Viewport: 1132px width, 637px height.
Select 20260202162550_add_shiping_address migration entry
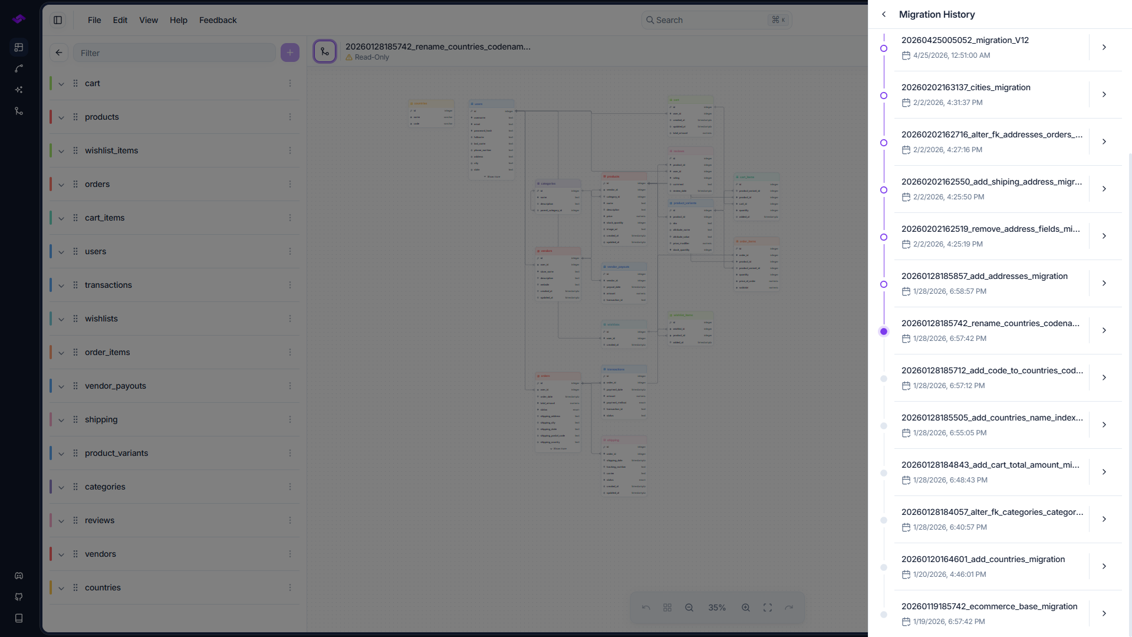(x=992, y=189)
